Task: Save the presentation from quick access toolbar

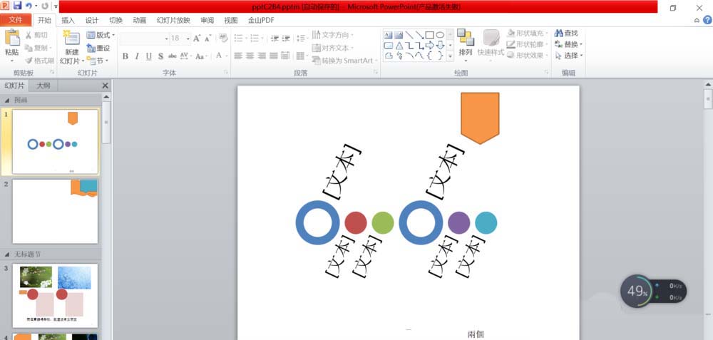Action: (x=17, y=6)
